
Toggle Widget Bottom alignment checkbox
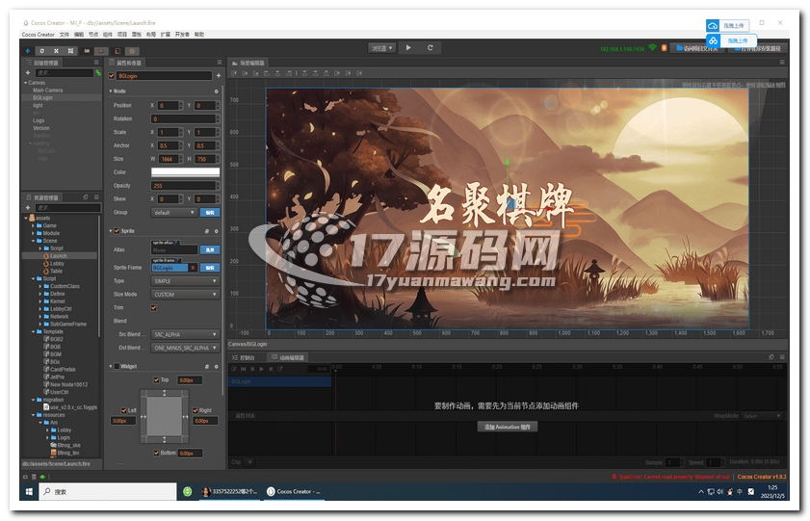pos(157,453)
